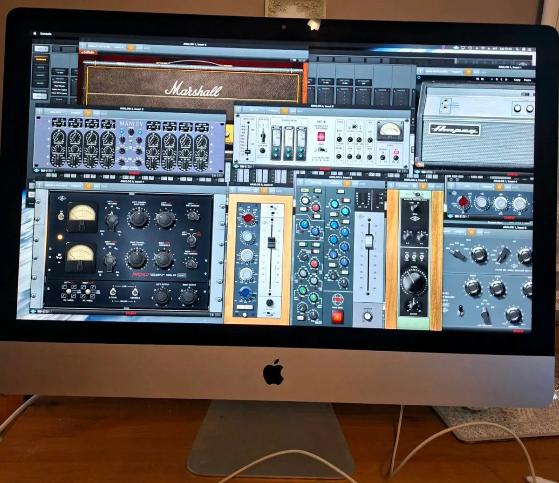
Task: Open the PRESETS dropdown on the Manley plugin
Action: (x=75, y=113)
